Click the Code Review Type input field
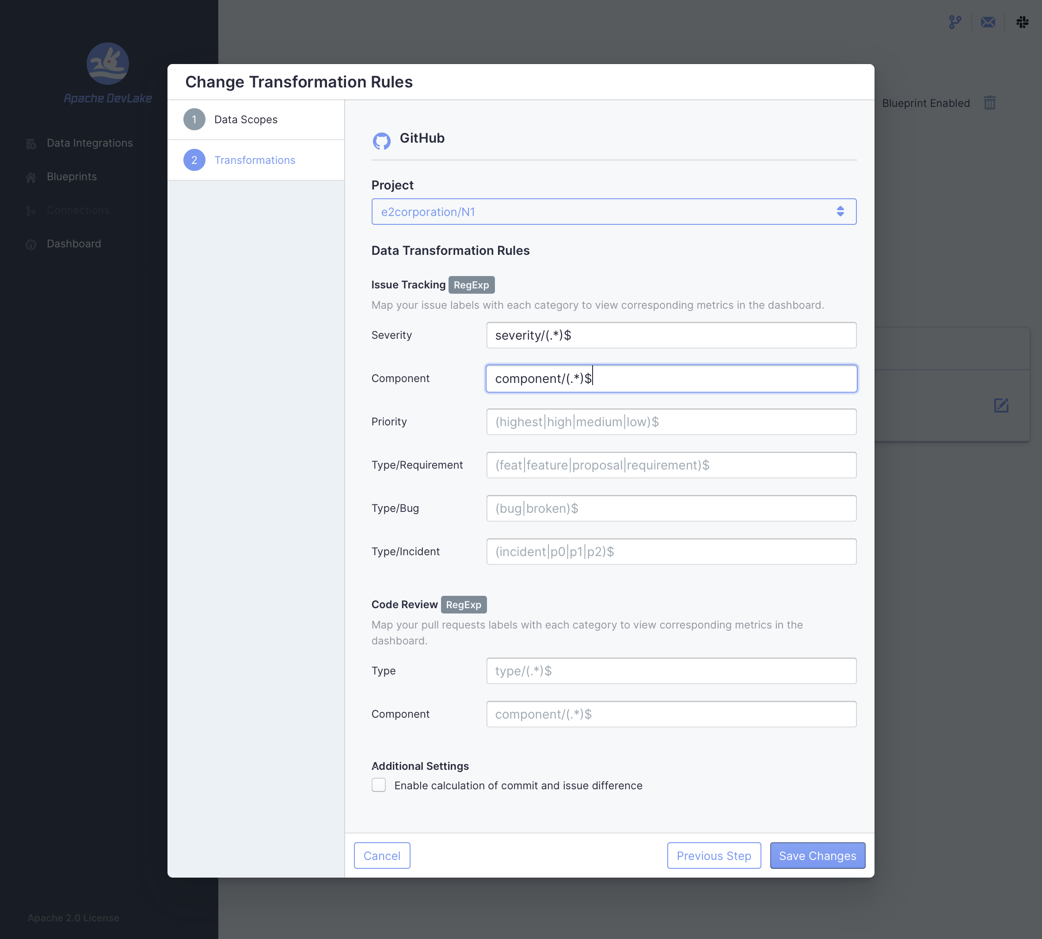 (671, 671)
